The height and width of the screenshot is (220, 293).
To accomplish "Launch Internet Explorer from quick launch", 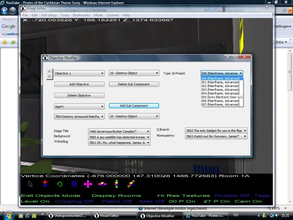I will click(27, 216).
